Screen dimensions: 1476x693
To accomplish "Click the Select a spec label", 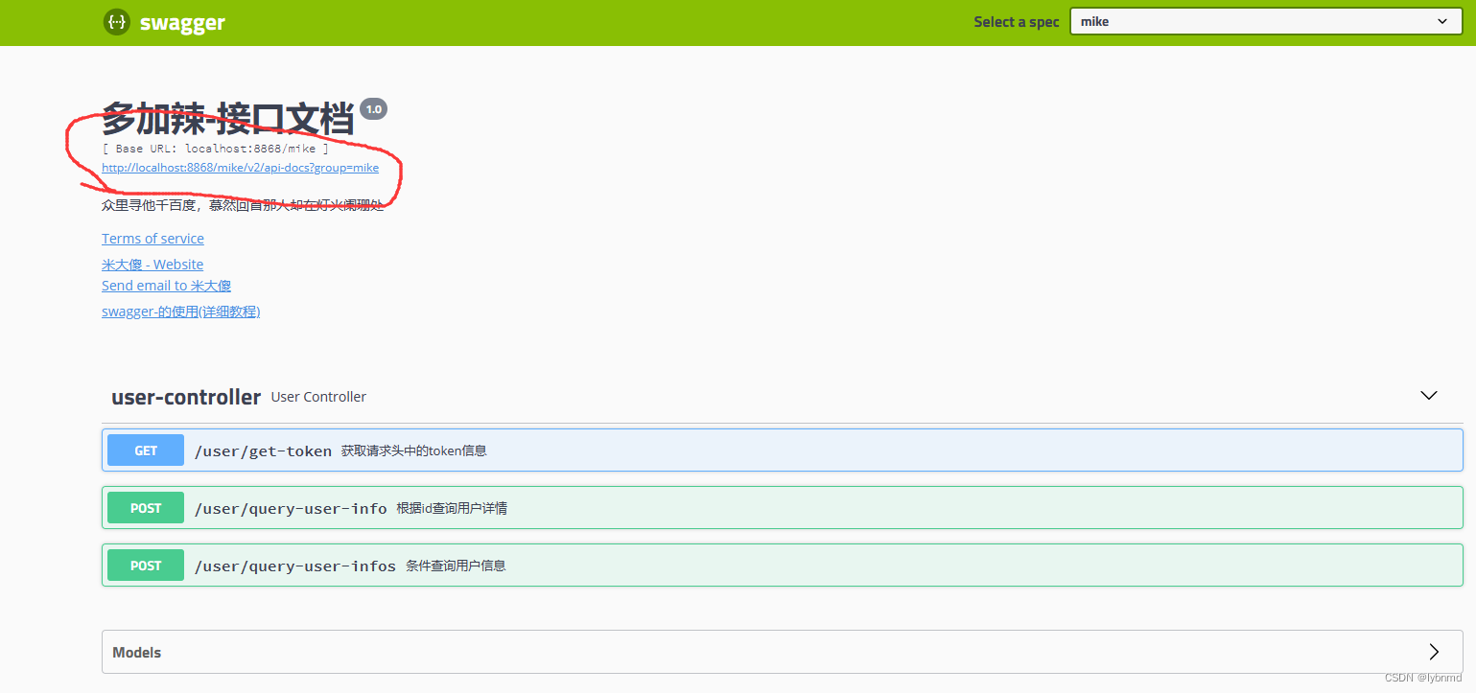I will pyautogui.click(x=1017, y=22).
